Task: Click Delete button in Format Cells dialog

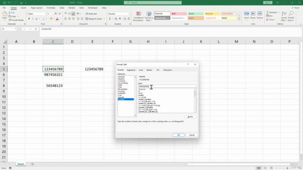Action: [x=190, y=117]
